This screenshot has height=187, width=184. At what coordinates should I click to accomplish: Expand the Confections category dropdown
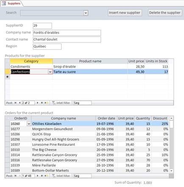[50, 72]
